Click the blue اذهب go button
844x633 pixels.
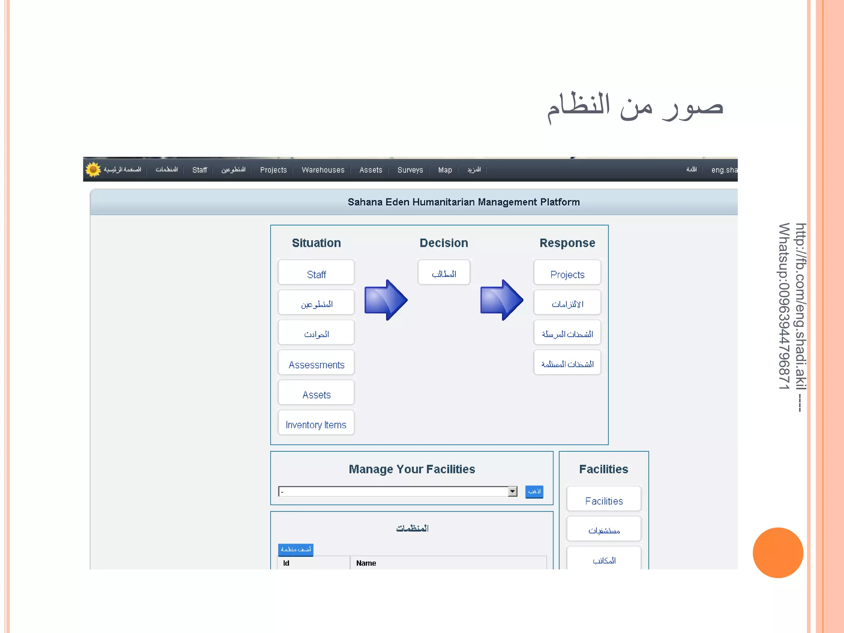tap(534, 491)
